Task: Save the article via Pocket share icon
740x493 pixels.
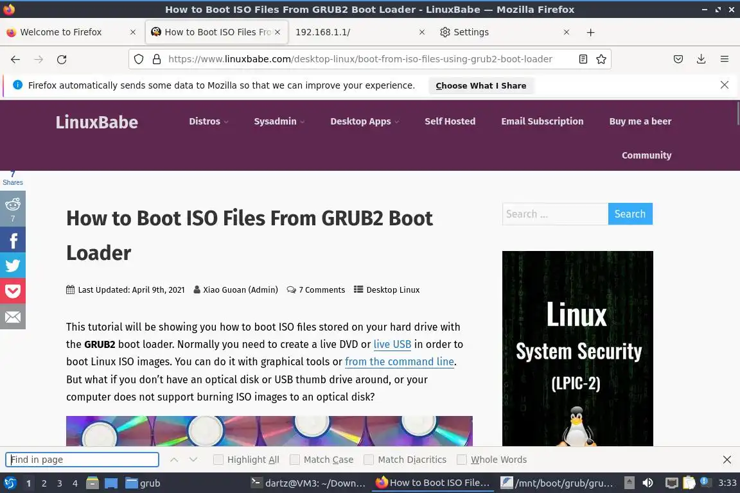Action: (13, 291)
